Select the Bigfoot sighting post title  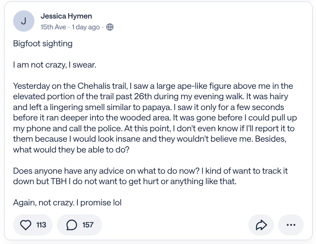[x=43, y=44]
